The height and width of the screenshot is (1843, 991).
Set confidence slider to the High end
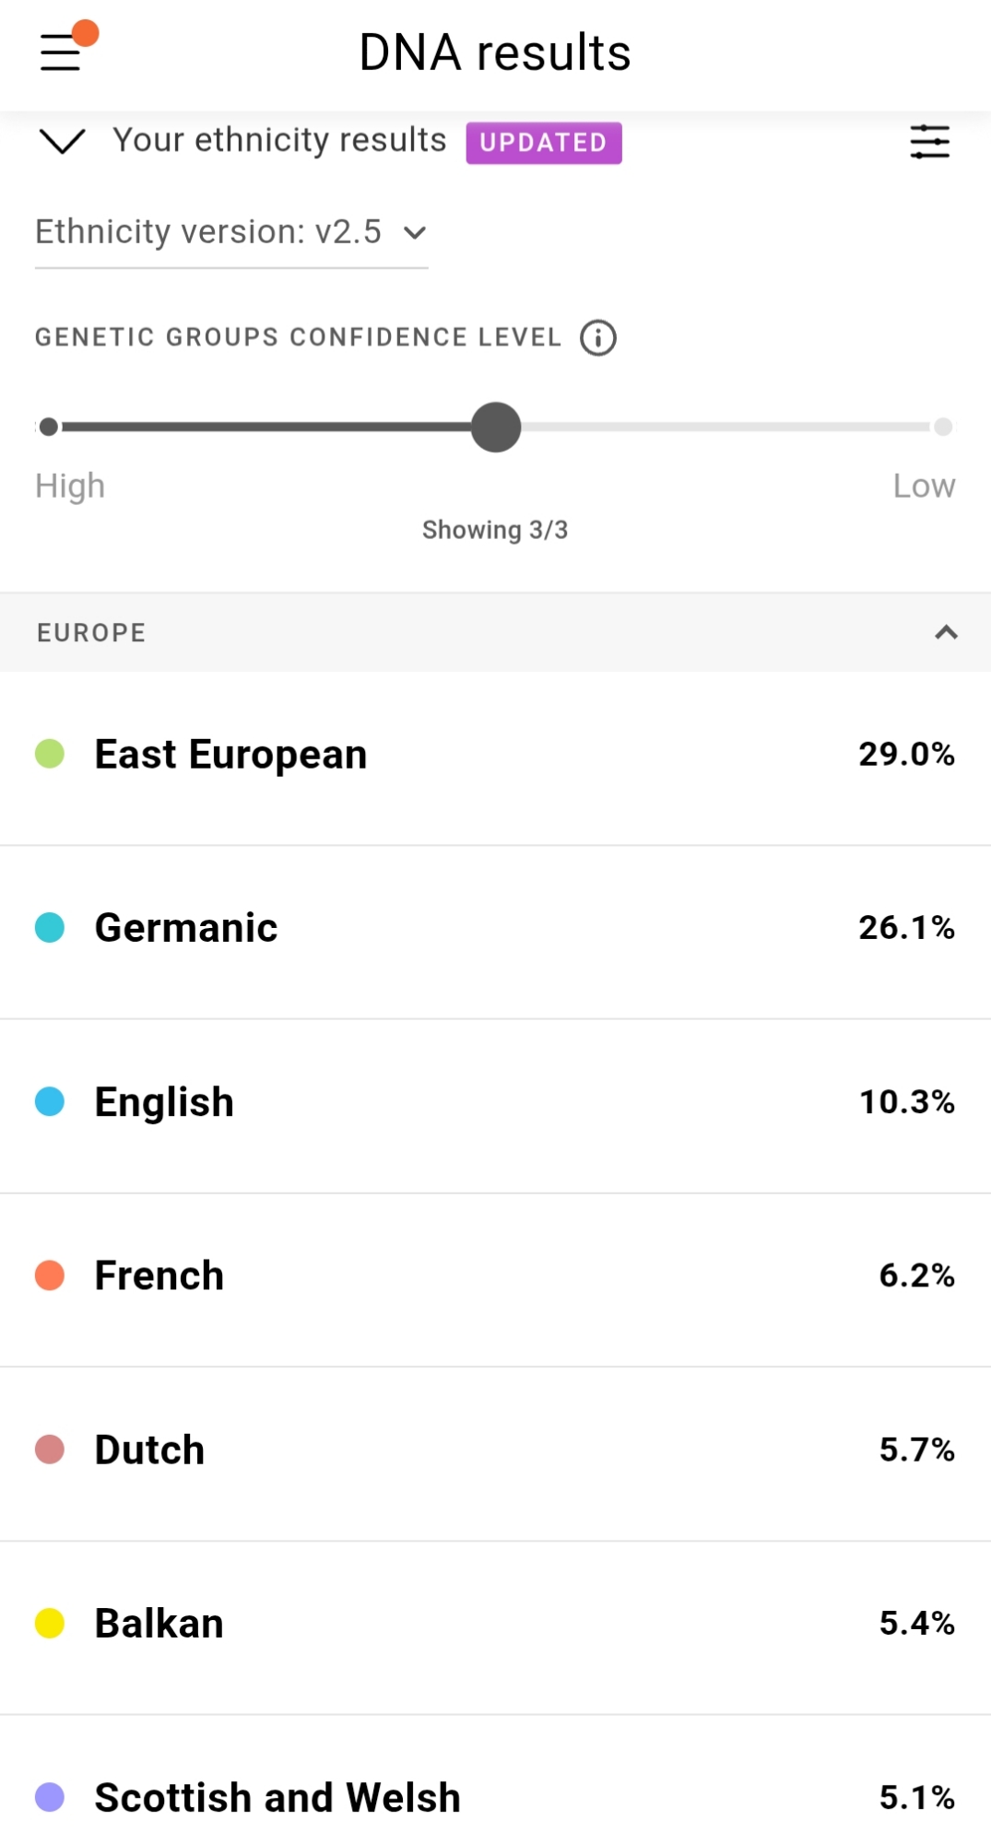click(x=49, y=427)
